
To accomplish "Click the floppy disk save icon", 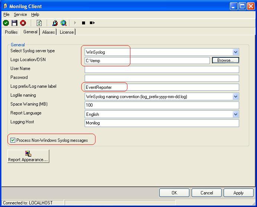I will click(x=14, y=23).
